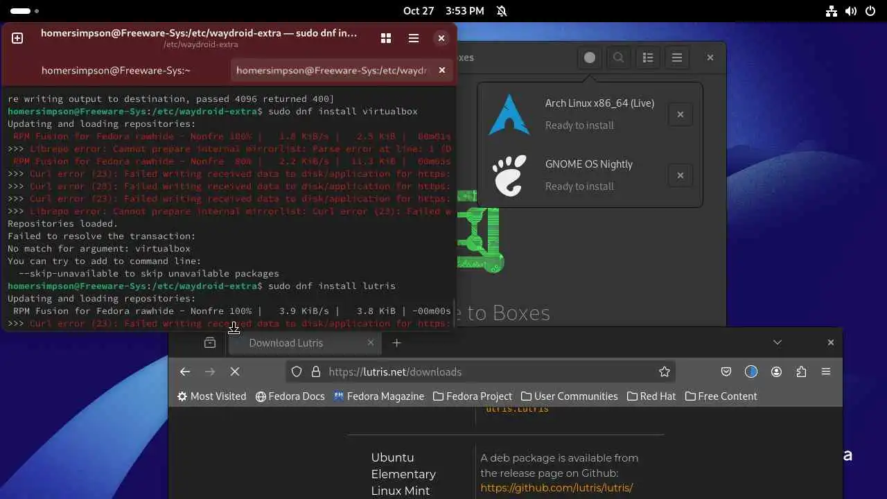Click the downloads circle button in Boxes
887x499 pixels.
[590, 58]
